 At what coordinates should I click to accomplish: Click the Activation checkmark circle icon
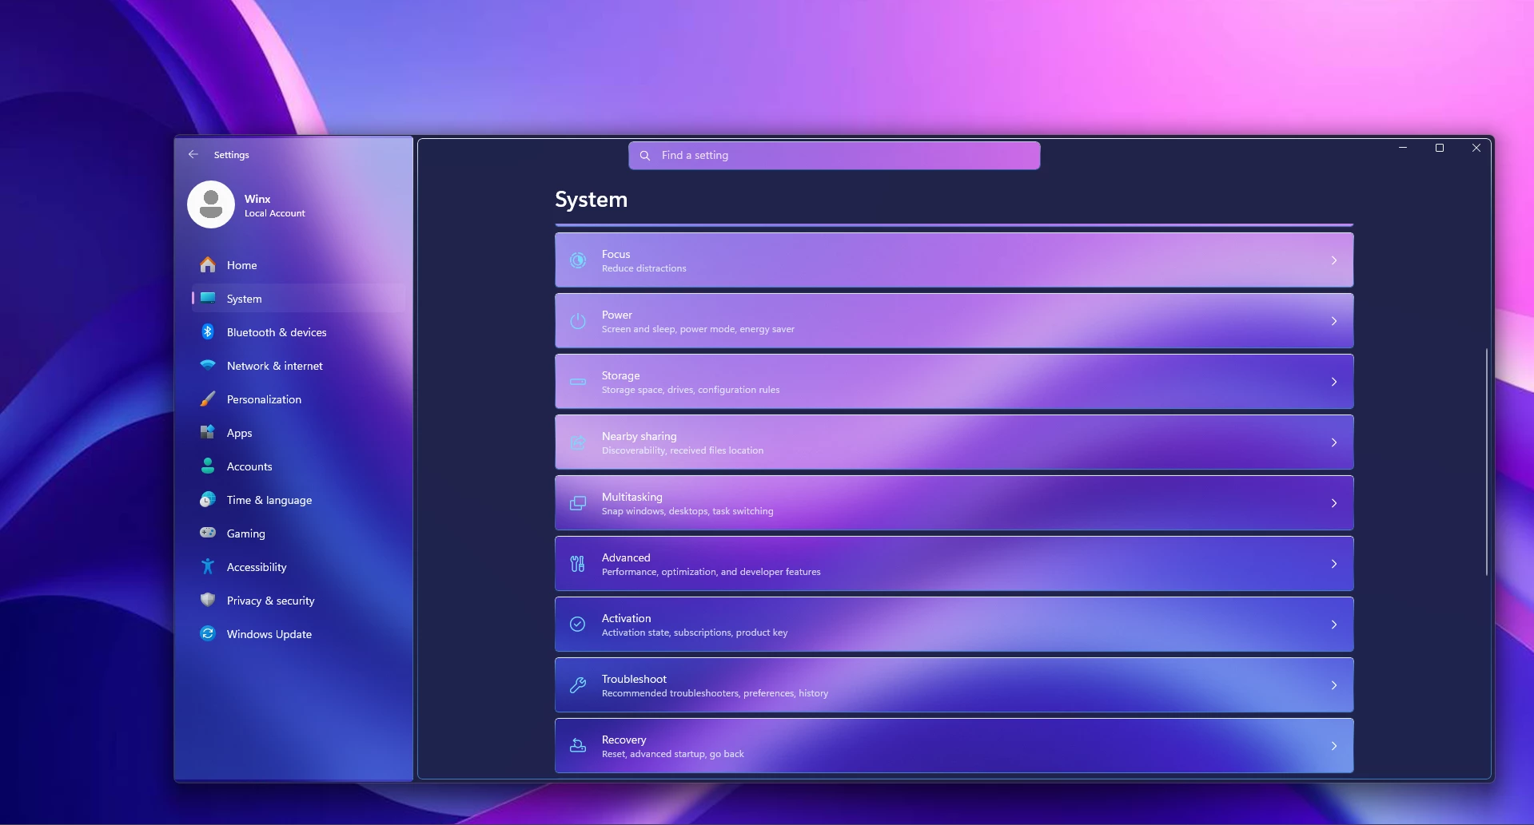coord(578,625)
